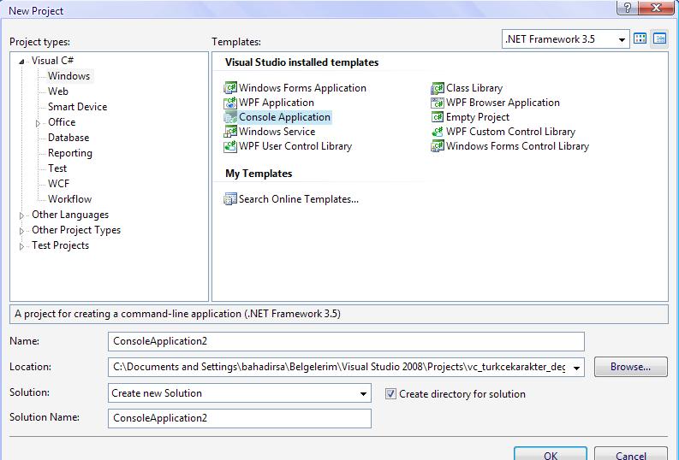
Task: Select the Windows project type
Action: [68, 75]
